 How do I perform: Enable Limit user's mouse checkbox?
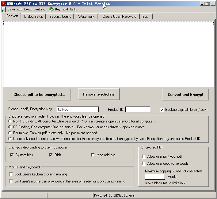coord(11,181)
